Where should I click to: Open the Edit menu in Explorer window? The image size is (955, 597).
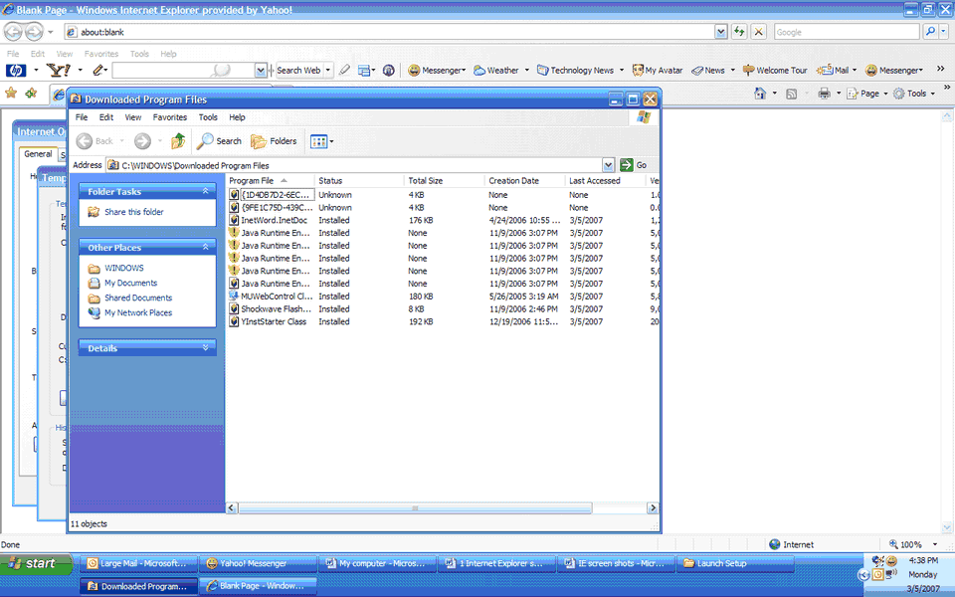tap(106, 117)
